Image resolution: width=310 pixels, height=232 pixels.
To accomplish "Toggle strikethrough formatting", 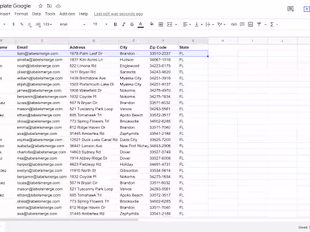I will [x=132, y=24].
